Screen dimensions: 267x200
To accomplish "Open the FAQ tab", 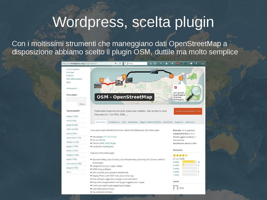I will [x=123, y=122].
